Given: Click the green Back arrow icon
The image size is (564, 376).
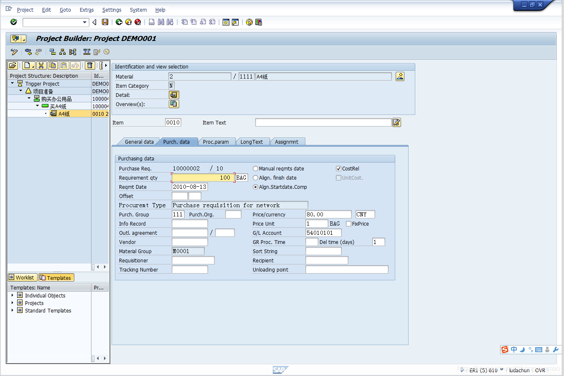Looking at the screenshot, I should pyautogui.click(x=119, y=22).
